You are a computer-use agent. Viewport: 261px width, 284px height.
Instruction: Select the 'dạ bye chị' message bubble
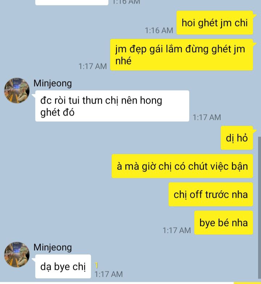pyautogui.click(x=63, y=266)
